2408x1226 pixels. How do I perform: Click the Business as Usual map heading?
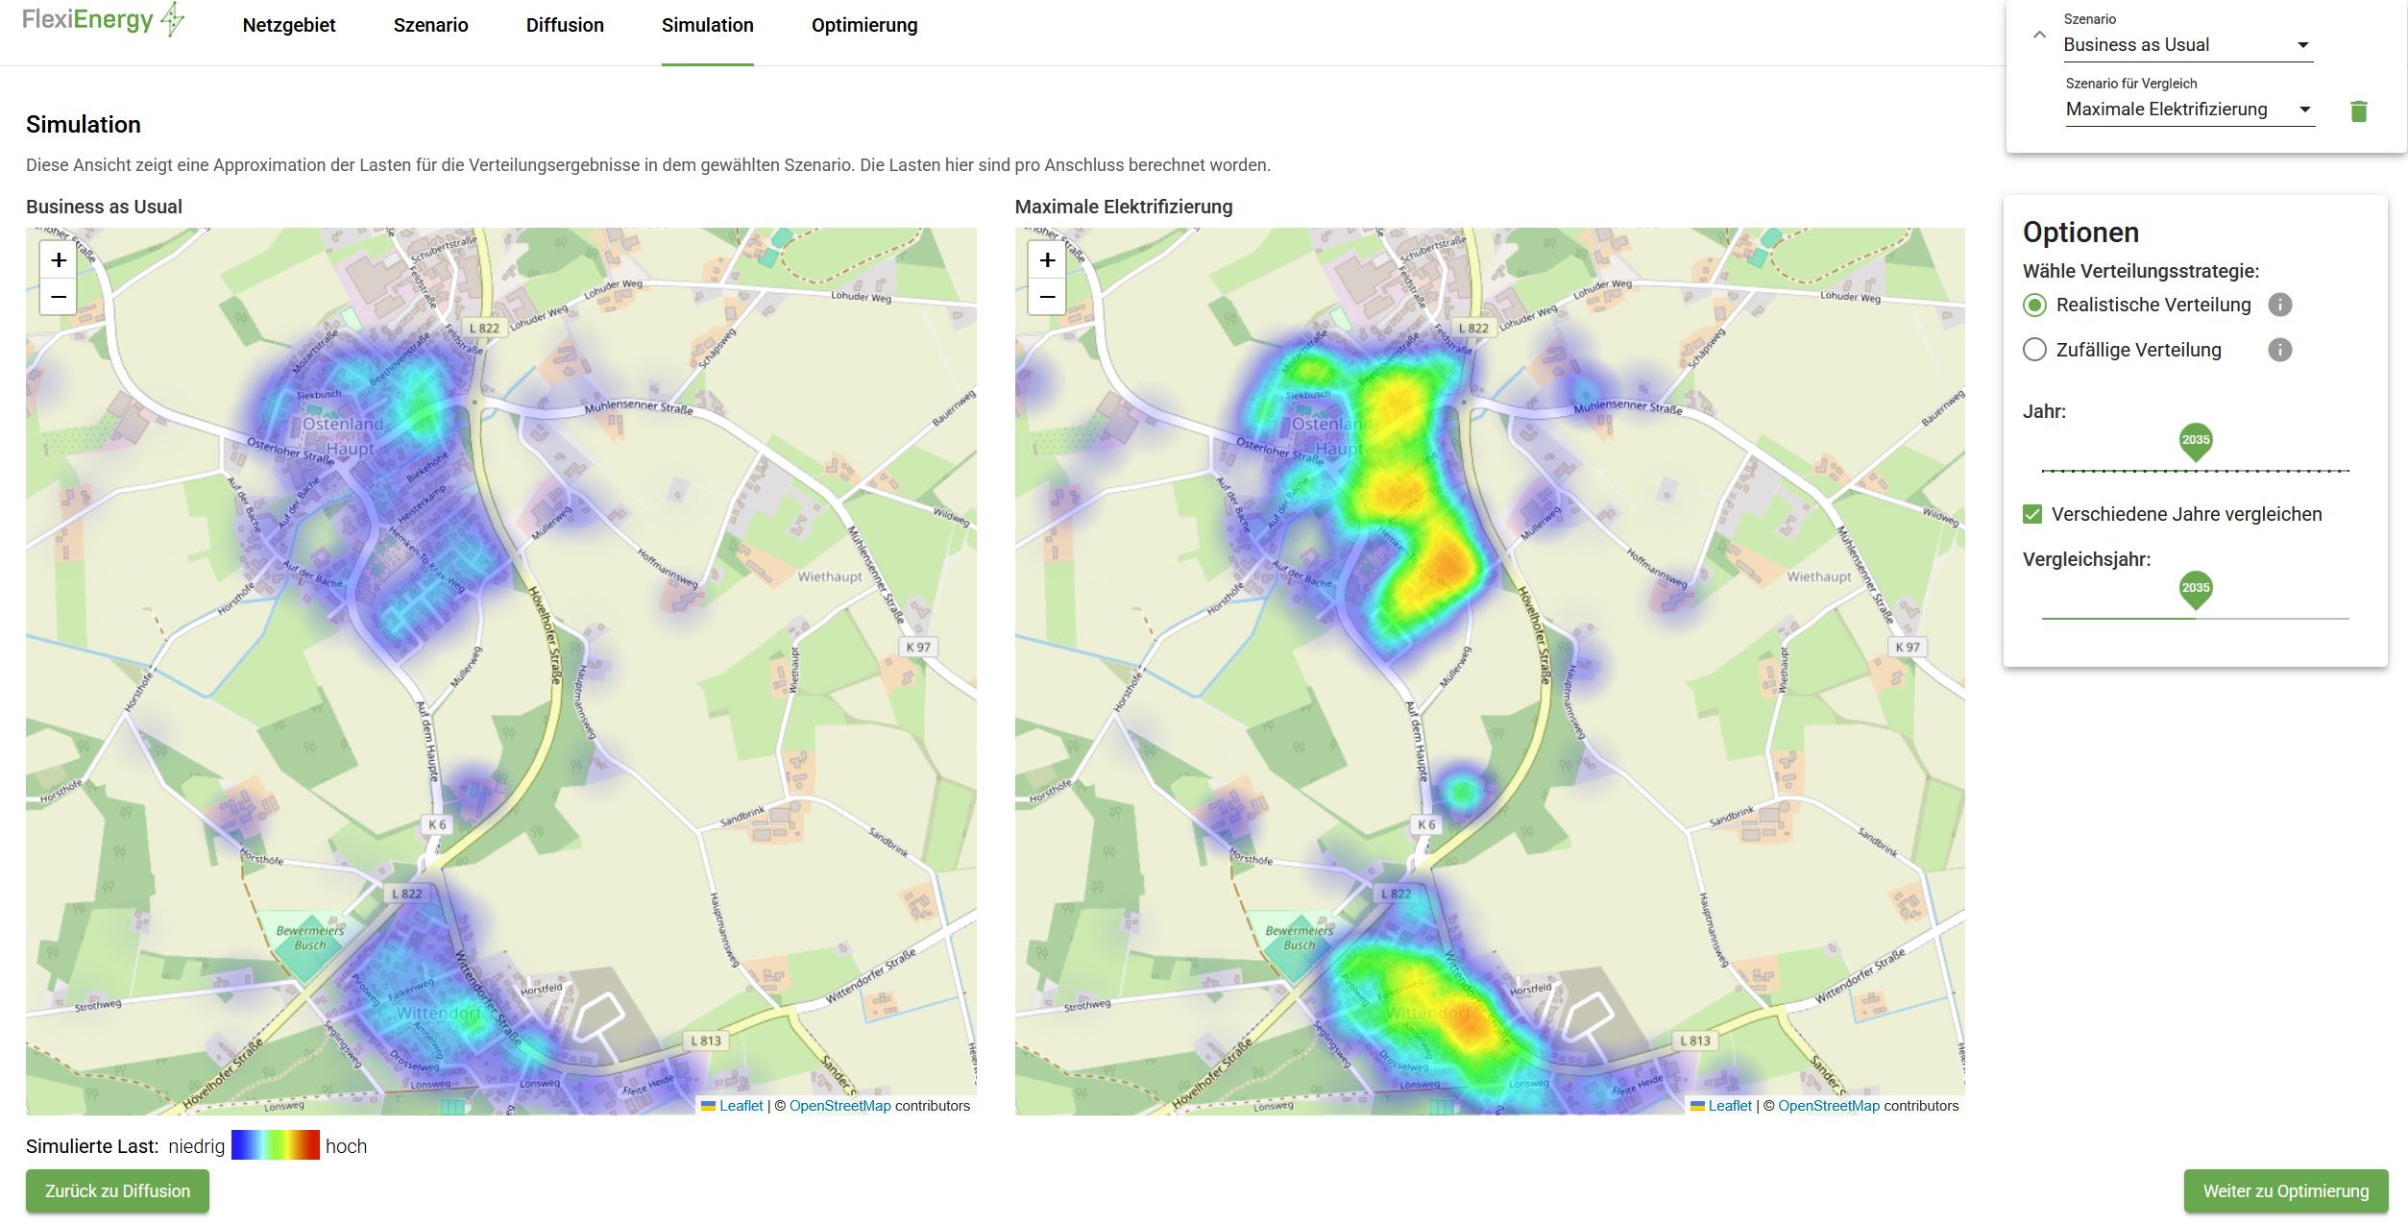click(104, 207)
